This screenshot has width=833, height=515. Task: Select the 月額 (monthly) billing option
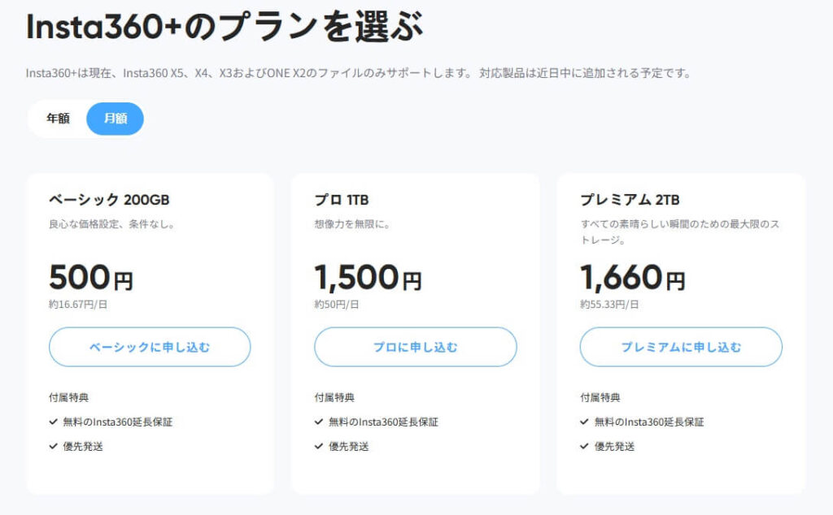point(115,119)
